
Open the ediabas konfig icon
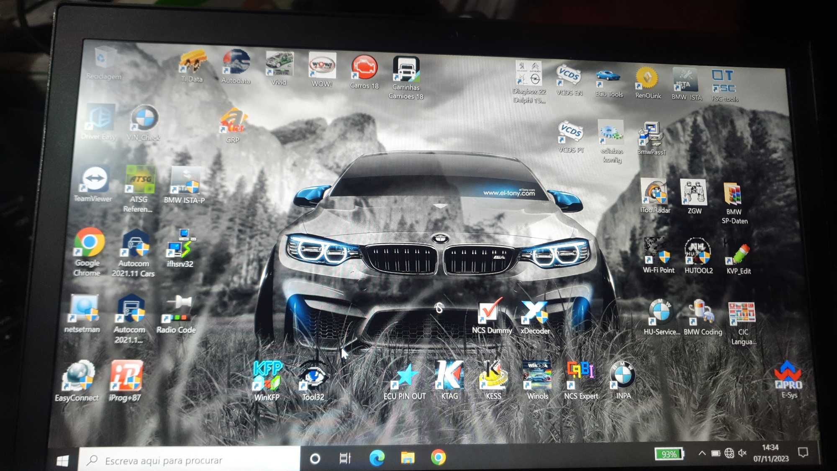[x=611, y=142]
